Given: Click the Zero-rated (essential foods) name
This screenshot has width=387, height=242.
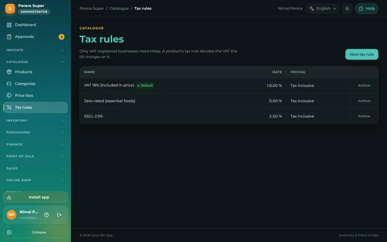Looking at the screenshot, I should pyautogui.click(x=110, y=101).
